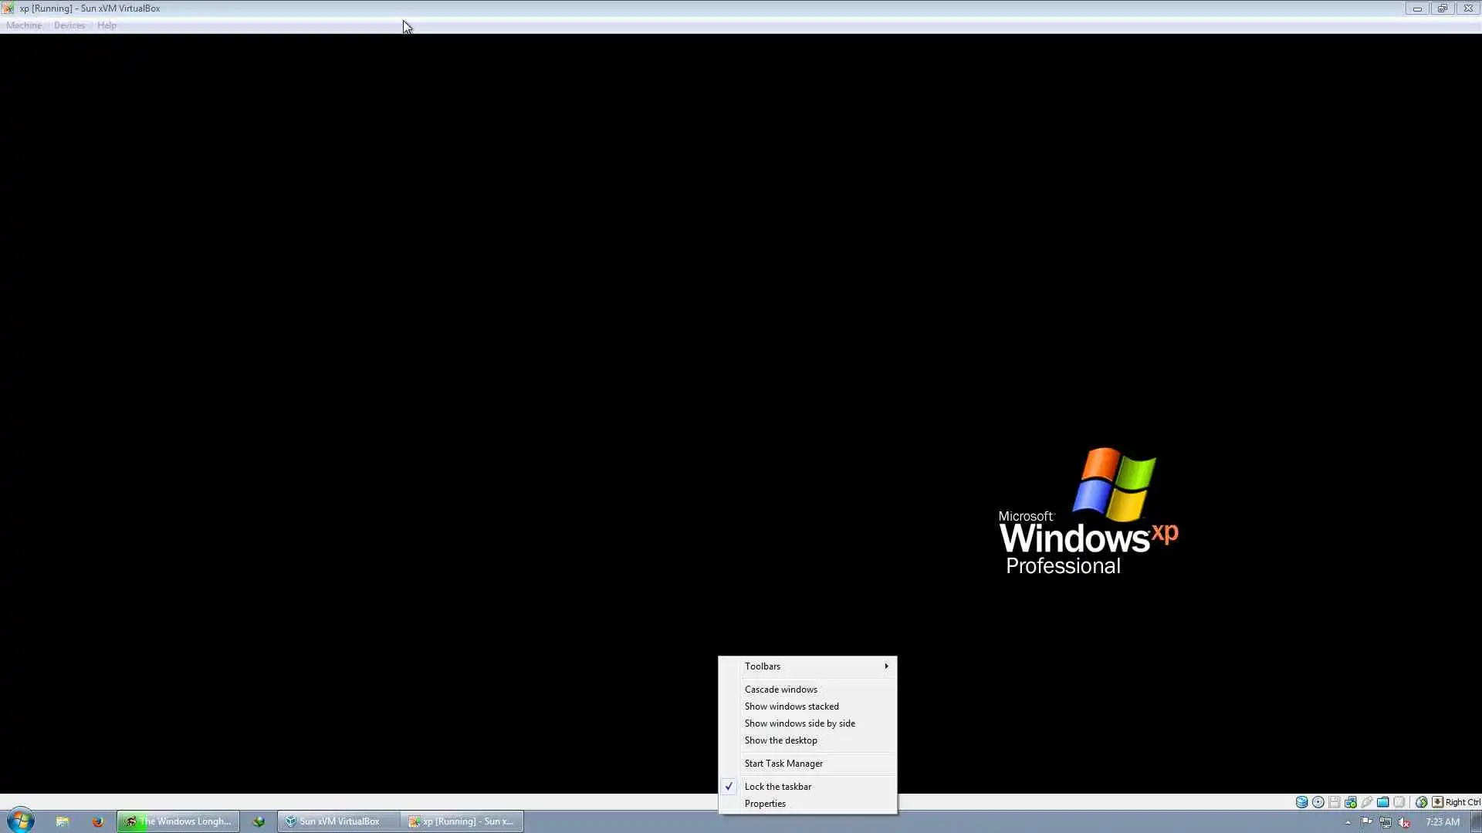This screenshot has height=833, width=1482.
Task: Toggle Lock the taskbar option
Action: click(777, 787)
